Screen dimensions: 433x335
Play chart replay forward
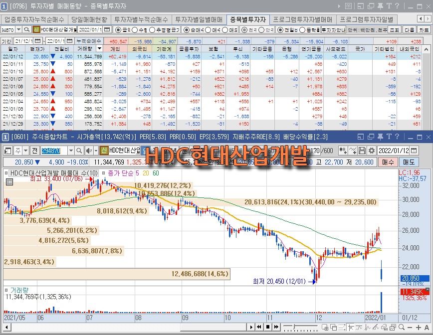pos(251,328)
